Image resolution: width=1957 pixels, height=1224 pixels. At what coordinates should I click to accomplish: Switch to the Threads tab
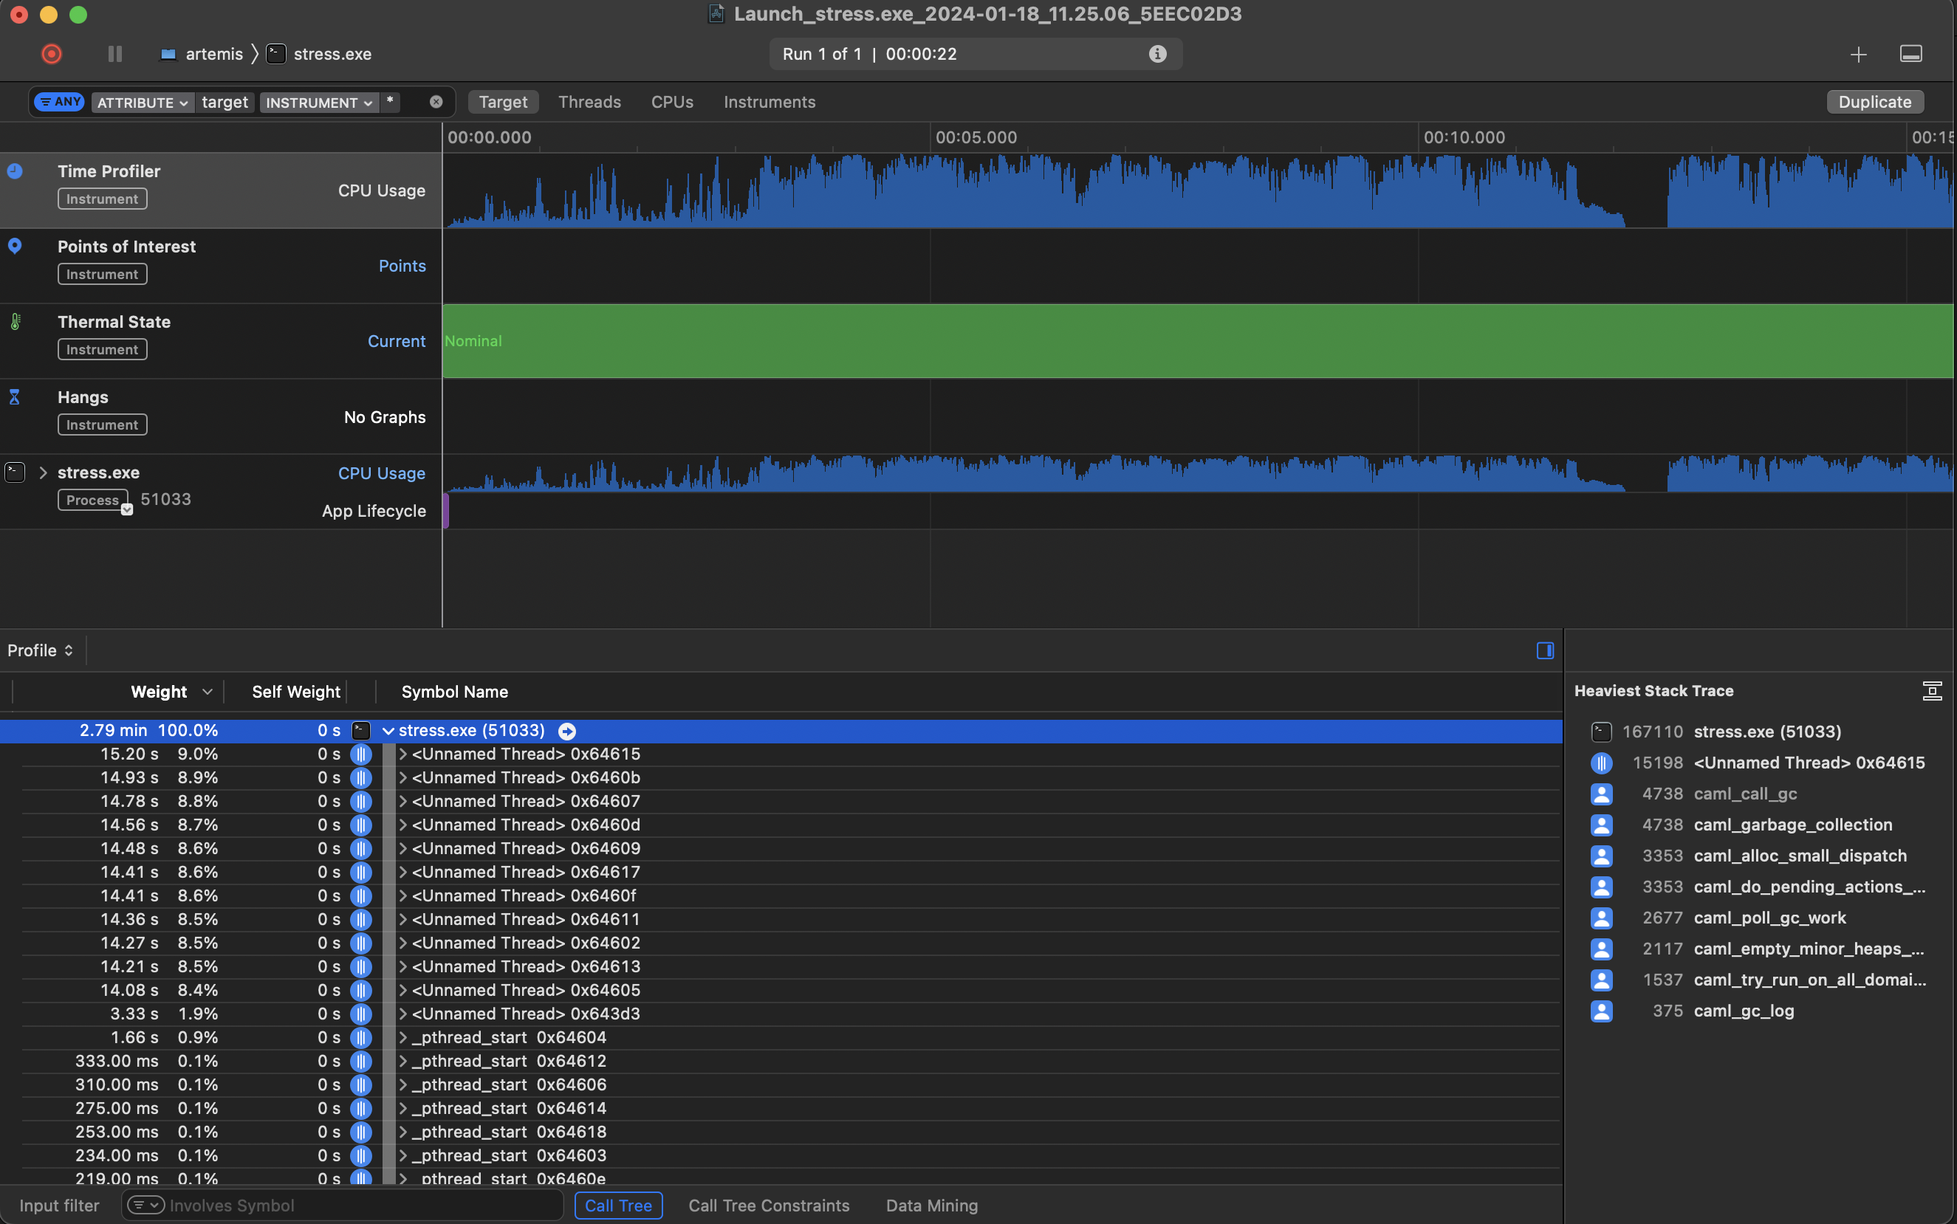point(589,102)
